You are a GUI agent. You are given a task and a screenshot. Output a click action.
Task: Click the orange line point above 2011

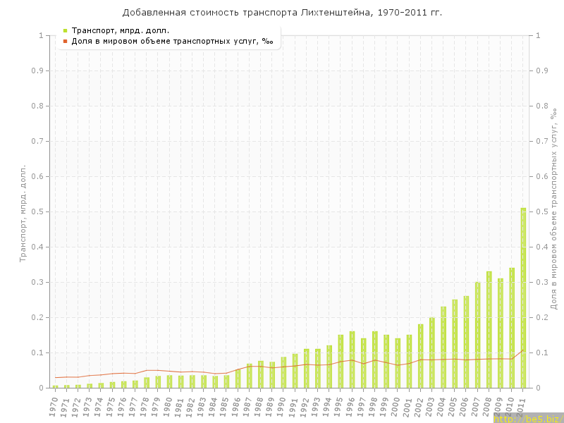[x=523, y=350]
